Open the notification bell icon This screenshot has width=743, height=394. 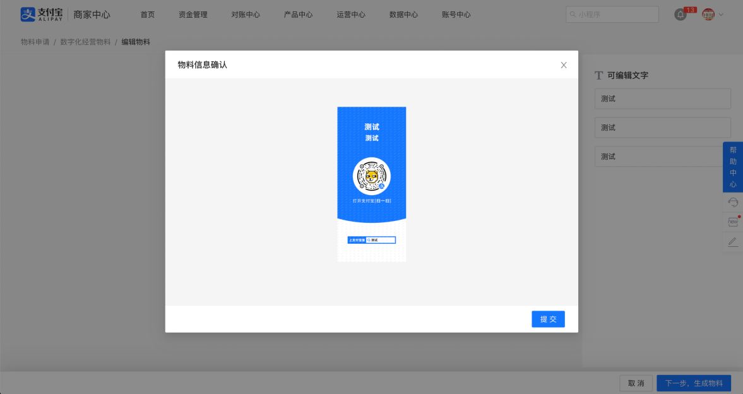(x=680, y=15)
